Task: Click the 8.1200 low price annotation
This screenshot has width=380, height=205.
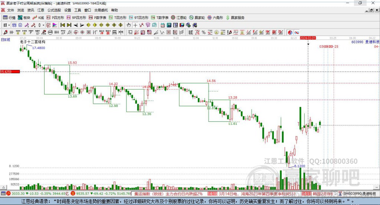Action: pyautogui.click(x=299, y=166)
